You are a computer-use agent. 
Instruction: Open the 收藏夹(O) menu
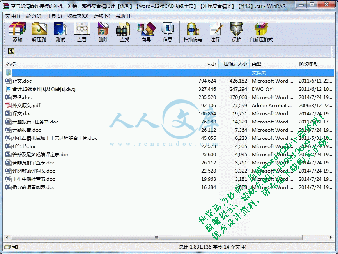point(78,16)
